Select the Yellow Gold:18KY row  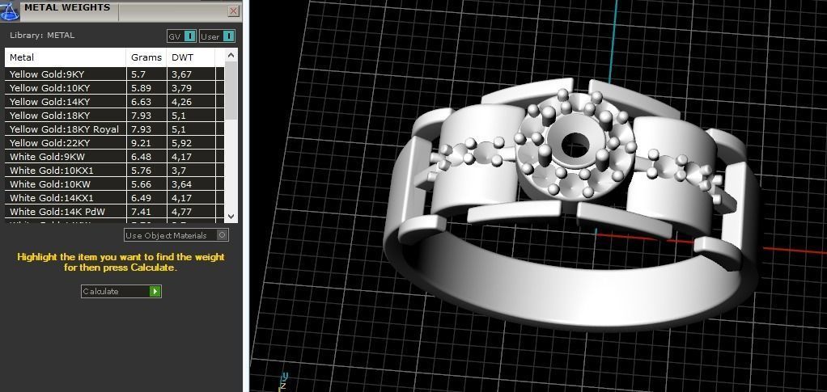114,116
